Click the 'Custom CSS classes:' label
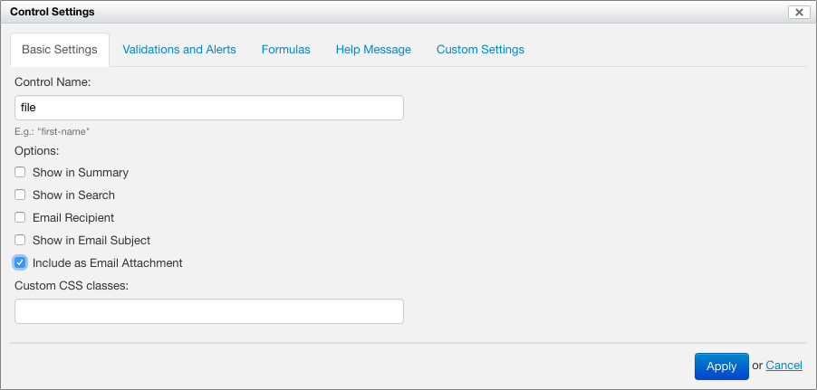The image size is (817, 390). (x=72, y=286)
